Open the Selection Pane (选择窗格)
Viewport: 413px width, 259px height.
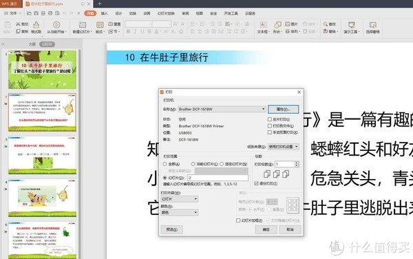372,28
